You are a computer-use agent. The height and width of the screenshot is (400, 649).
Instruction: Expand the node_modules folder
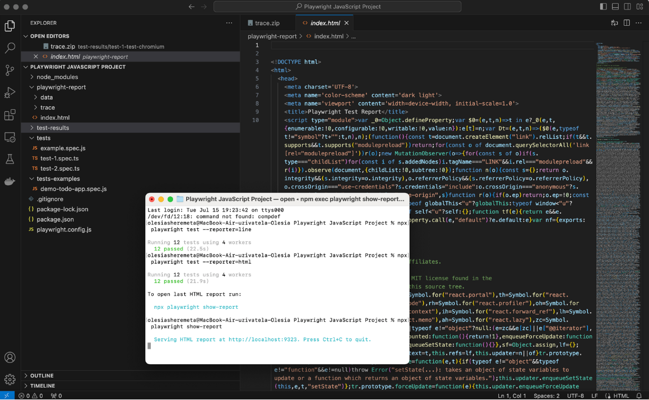[x=57, y=77]
